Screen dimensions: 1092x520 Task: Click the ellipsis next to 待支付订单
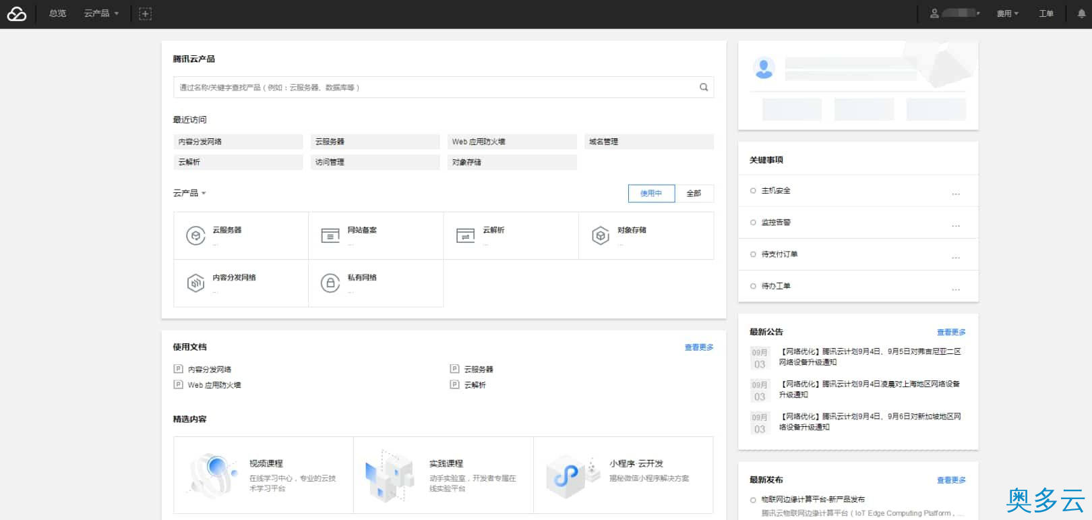tap(956, 257)
